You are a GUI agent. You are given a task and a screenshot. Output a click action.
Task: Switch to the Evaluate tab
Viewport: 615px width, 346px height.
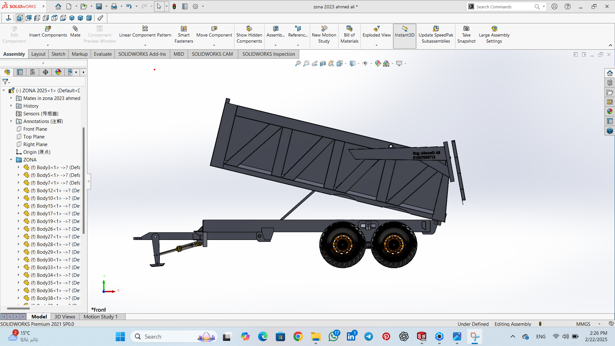pyautogui.click(x=103, y=54)
